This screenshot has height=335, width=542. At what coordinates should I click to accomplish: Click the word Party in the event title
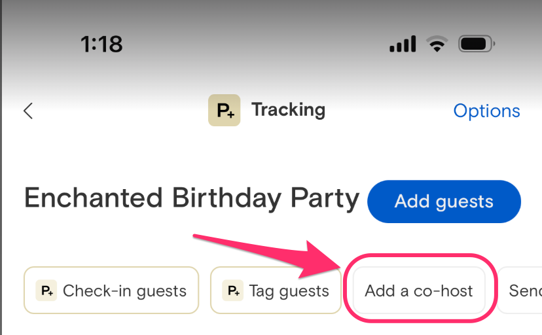point(325,199)
